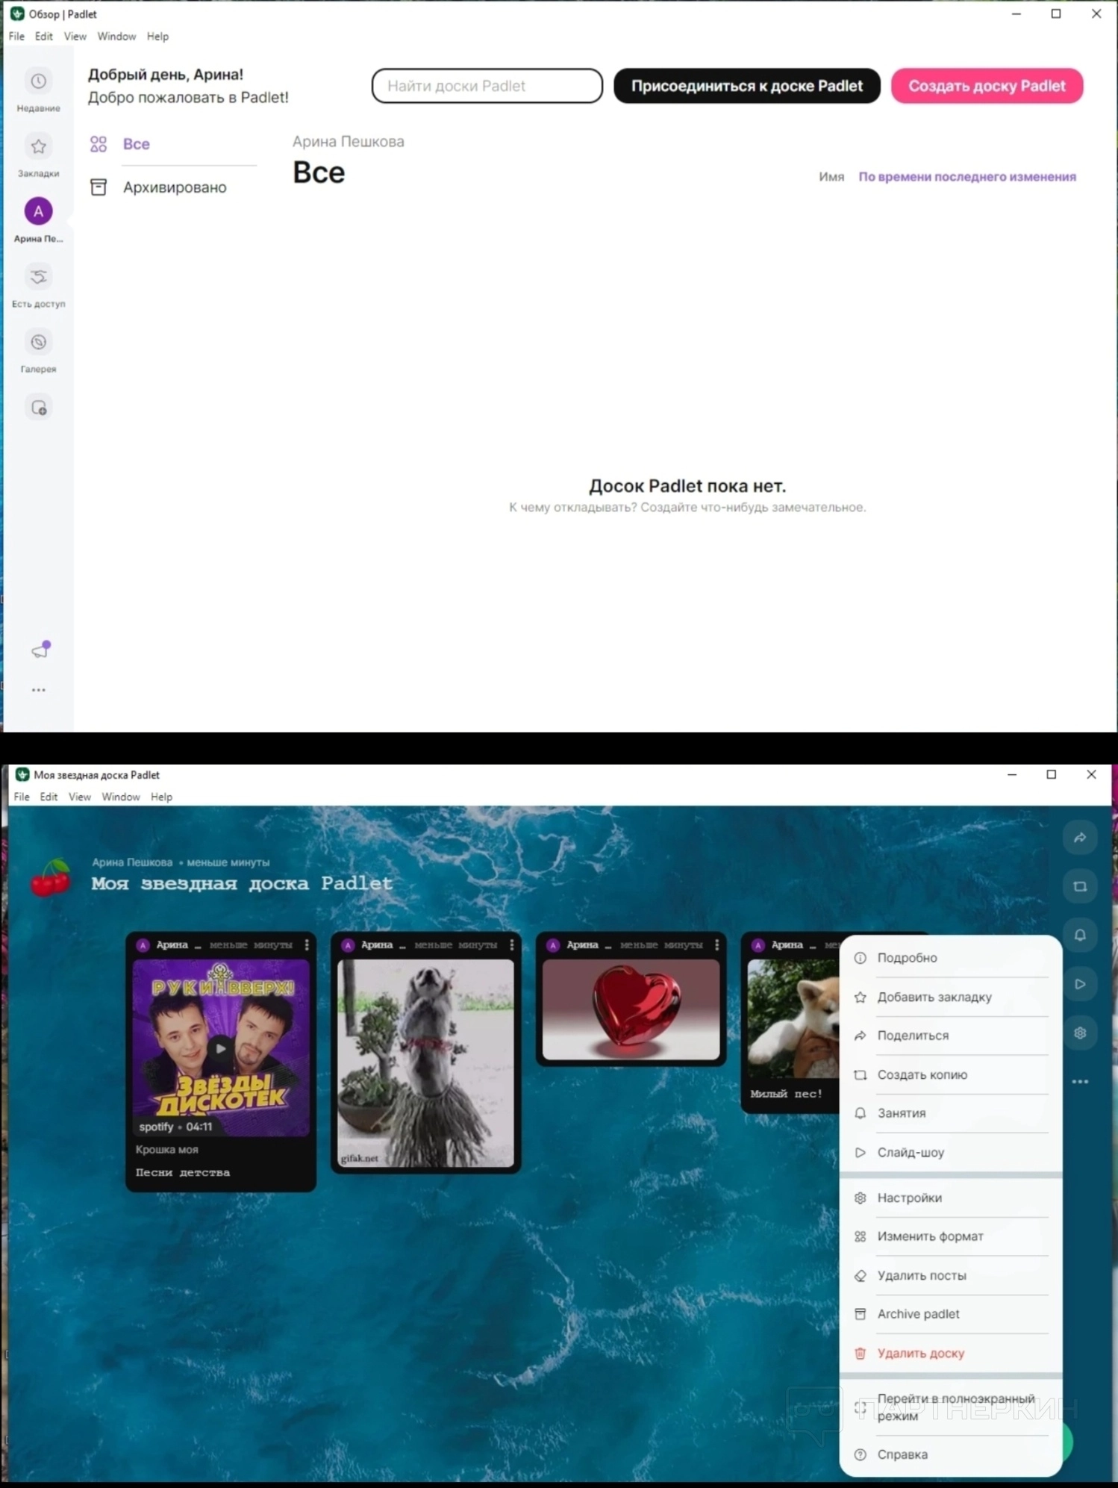Choose Изменить формат in the board menu

click(x=951, y=1236)
